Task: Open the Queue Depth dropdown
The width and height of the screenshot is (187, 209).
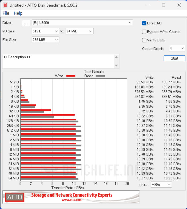Action: coord(177,48)
